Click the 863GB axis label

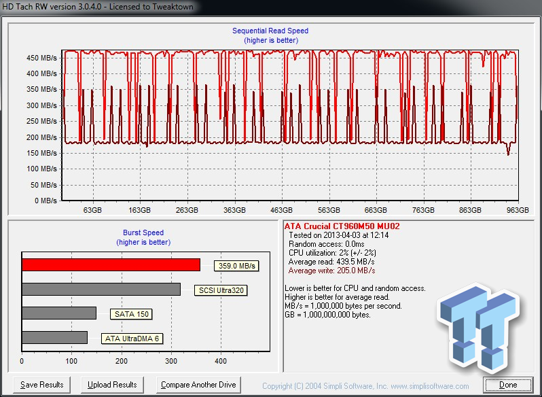click(x=470, y=210)
